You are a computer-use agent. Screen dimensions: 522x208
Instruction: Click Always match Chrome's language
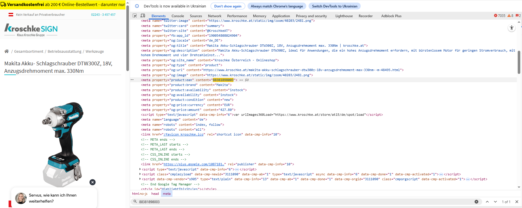pyautogui.click(x=277, y=6)
